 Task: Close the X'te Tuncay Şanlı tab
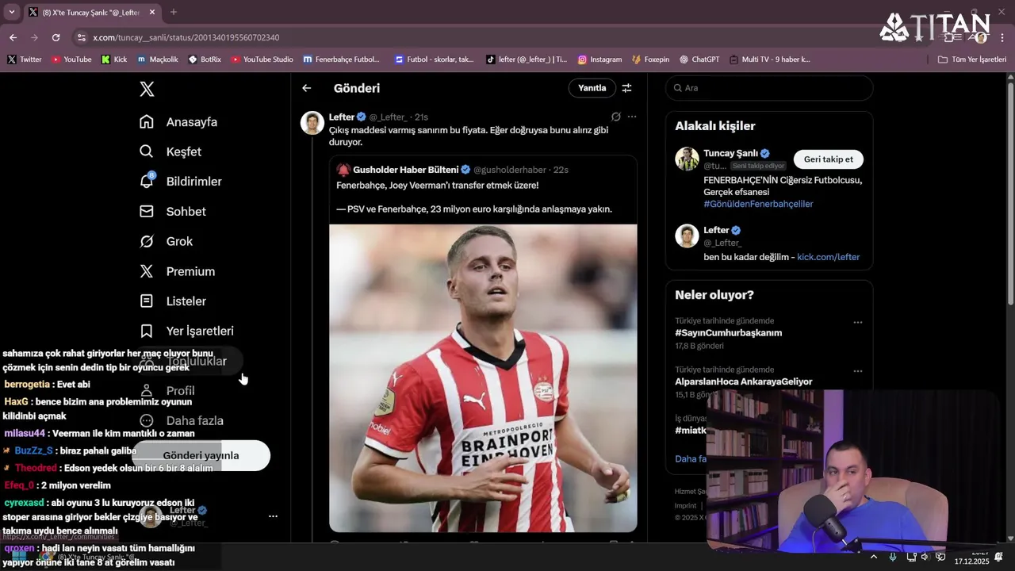tap(151, 12)
